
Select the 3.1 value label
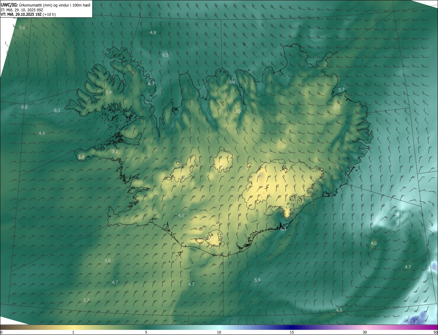115,151
